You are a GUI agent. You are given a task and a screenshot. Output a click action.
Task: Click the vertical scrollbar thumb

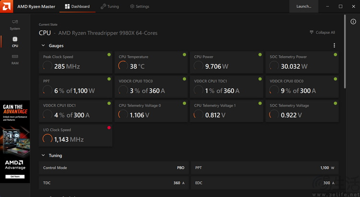345,51
